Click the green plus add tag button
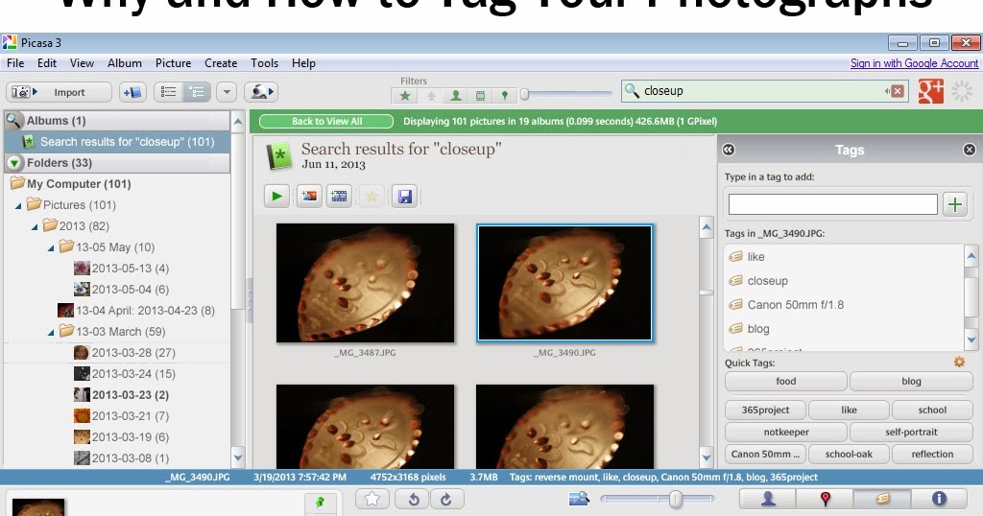 coord(955,204)
